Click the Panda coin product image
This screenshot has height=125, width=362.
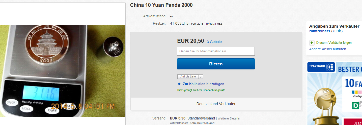click(x=63, y=71)
